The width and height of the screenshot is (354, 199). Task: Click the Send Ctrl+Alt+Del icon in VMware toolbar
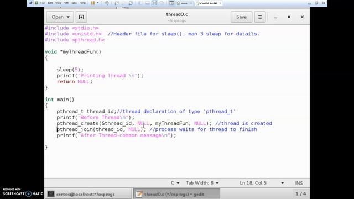coord(107,3)
